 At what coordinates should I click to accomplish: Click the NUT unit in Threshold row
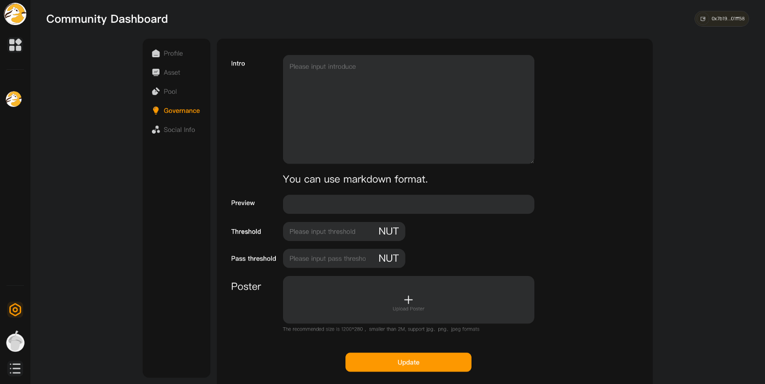tap(389, 231)
